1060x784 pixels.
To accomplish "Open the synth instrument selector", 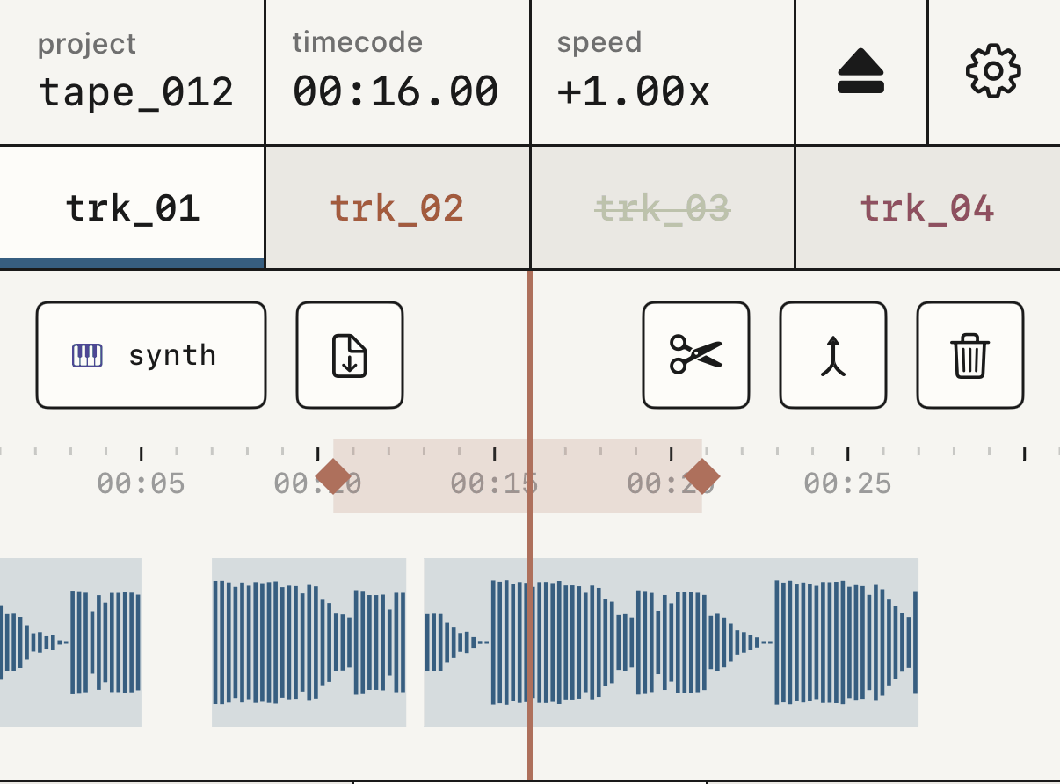I will pyautogui.click(x=151, y=355).
